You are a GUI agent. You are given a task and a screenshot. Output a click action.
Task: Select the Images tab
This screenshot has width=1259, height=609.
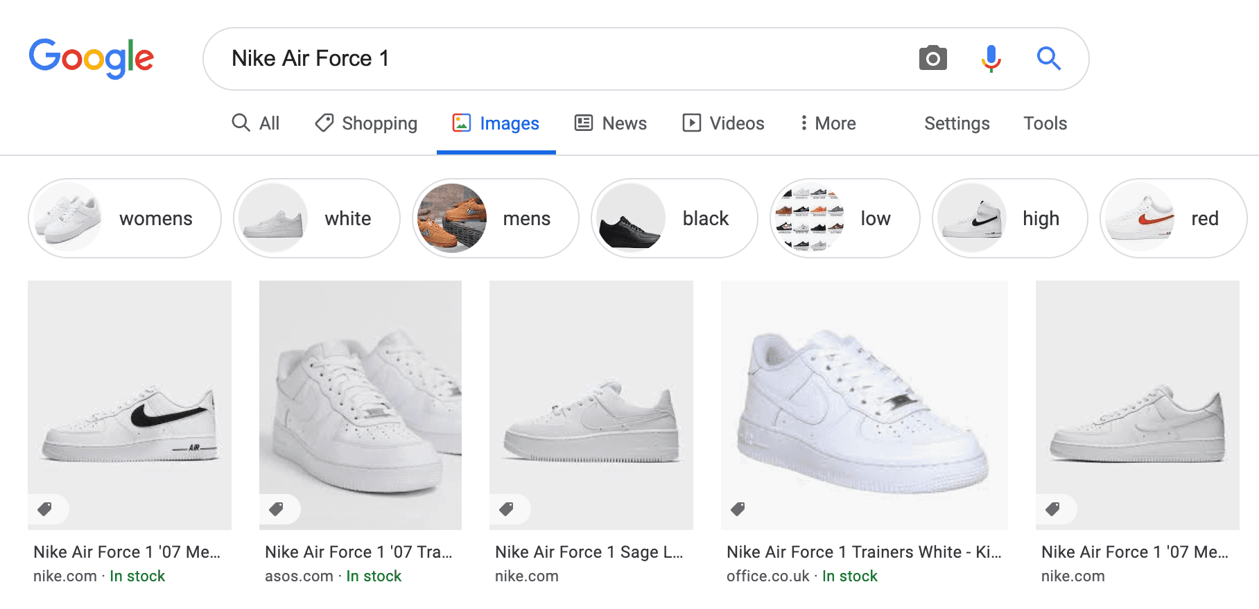pyautogui.click(x=496, y=123)
